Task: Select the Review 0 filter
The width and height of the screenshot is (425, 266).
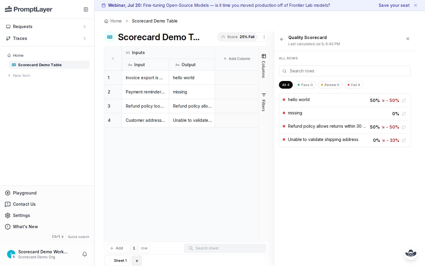Action: pyautogui.click(x=330, y=85)
